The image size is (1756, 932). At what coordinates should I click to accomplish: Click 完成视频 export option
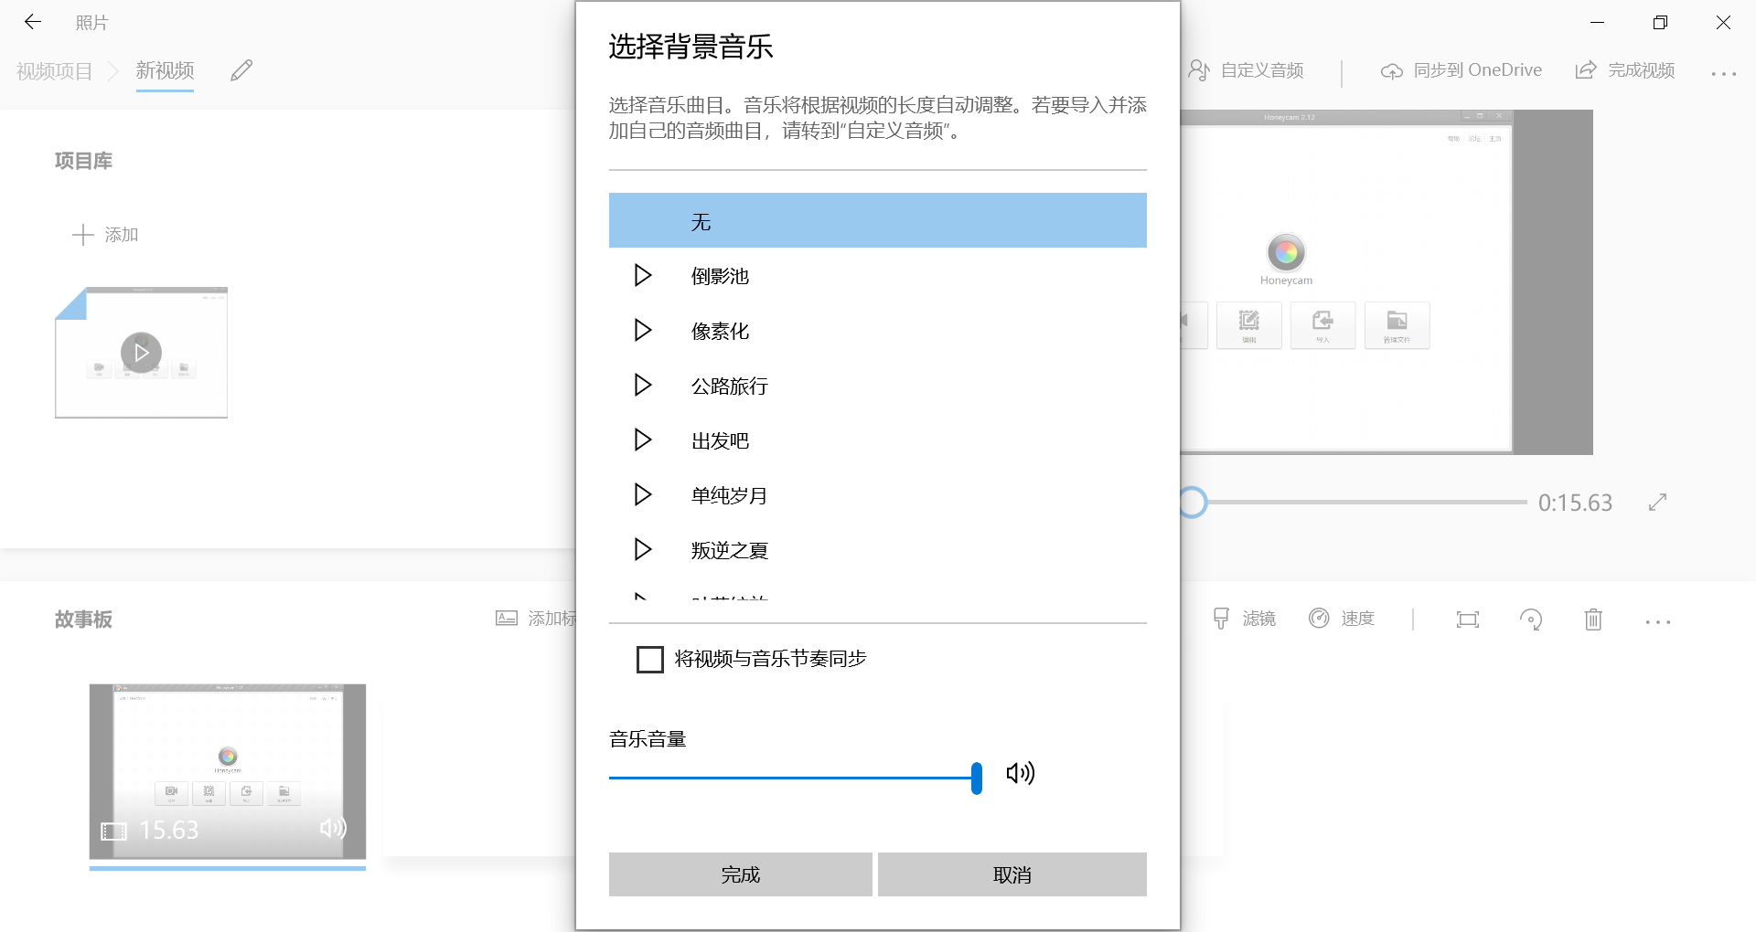tap(1625, 70)
